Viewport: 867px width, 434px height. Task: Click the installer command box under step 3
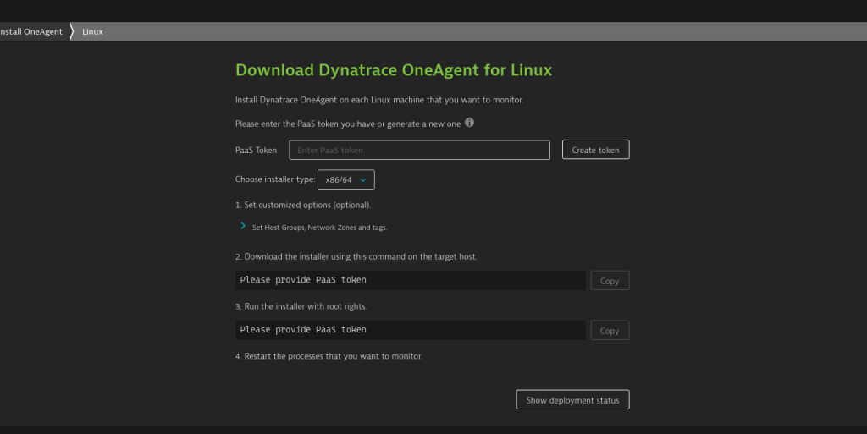[x=411, y=330]
